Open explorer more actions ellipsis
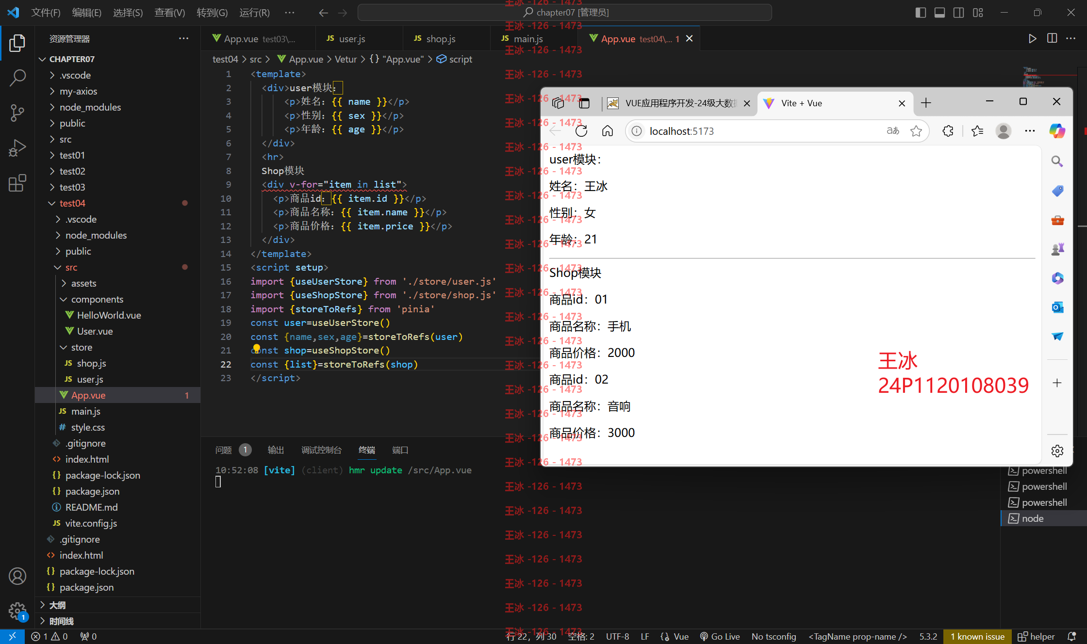The image size is (1087, 644). [183, 38]
